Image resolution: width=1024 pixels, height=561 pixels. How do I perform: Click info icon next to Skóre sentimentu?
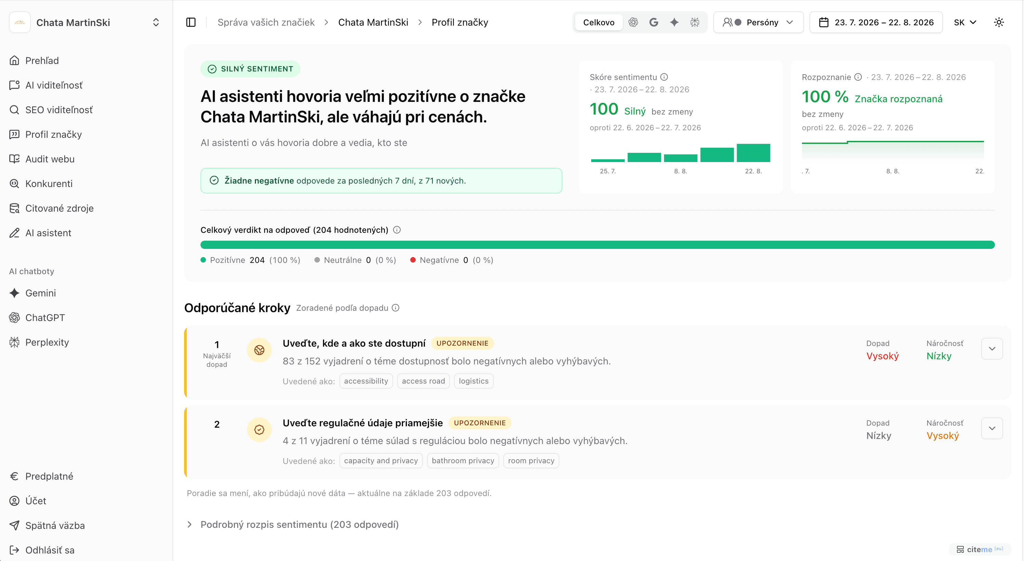pyautogui.click(x=664, y=77)
